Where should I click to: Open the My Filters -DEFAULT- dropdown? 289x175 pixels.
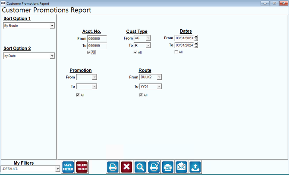(x=57, y=169)
